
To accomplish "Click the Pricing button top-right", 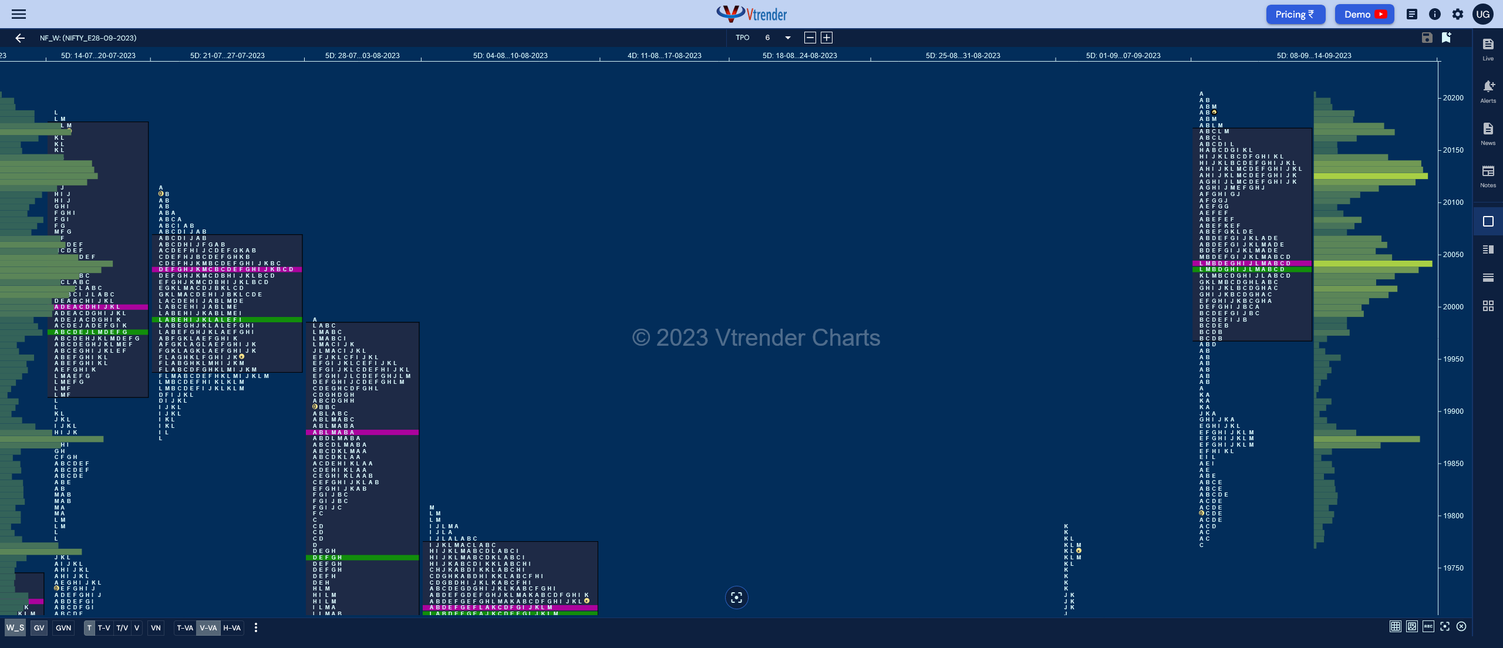I will coord(1296,14).
